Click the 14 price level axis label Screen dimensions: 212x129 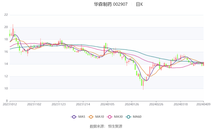click(6, 64)
